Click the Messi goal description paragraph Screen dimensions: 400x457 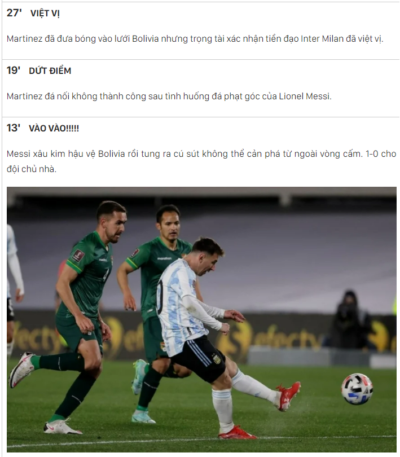[201, 161]
